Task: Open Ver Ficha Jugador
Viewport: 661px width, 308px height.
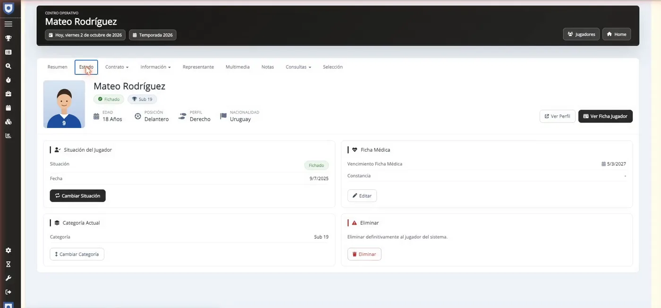Action: (605, 116)
